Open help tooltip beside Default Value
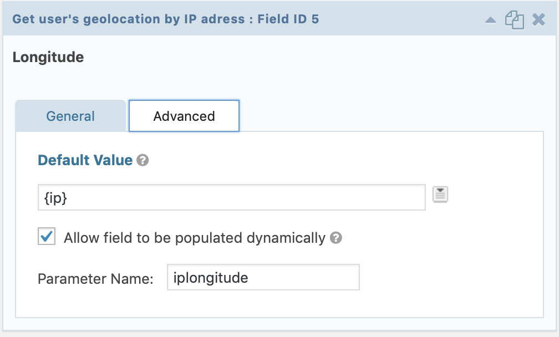The image size is (559, 337). tap(143, 160)
